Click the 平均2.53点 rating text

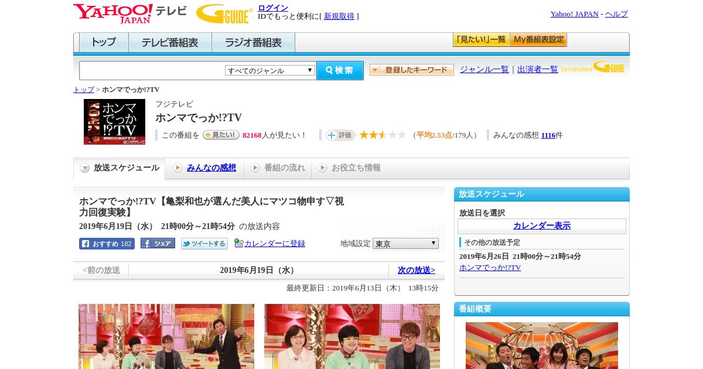coord(434,135)
